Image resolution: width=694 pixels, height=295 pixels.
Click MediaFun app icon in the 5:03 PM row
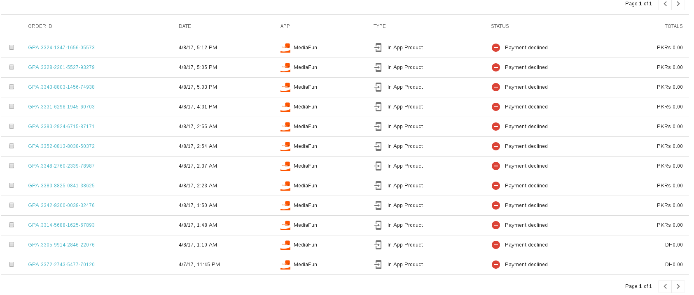285,87
